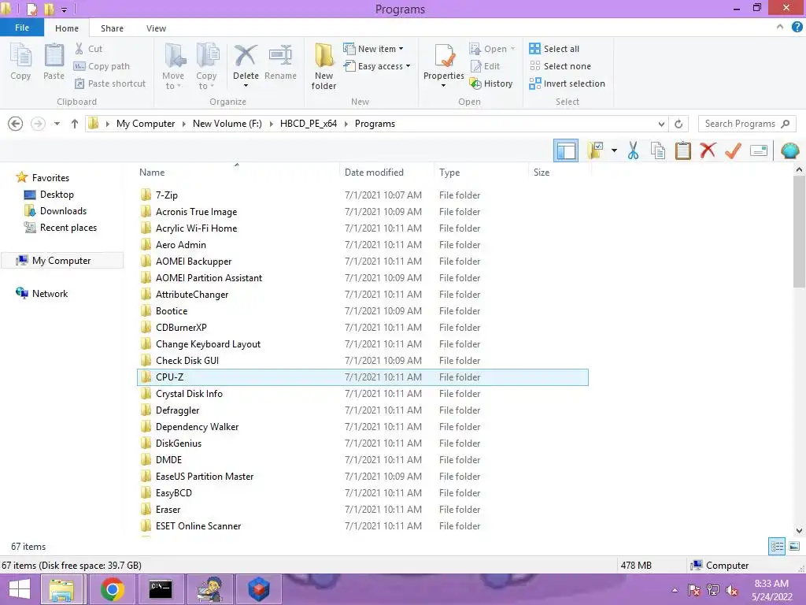Screen dimensions: 806x605
Task: Click the folder options toolbar icon
Action: [595, 150]
